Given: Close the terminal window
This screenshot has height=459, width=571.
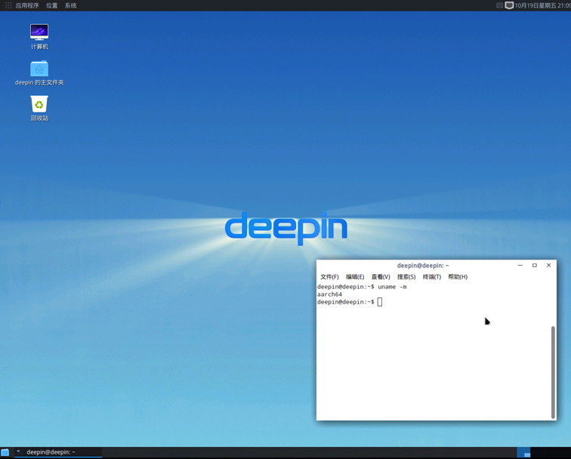Looking at the screenshot, I should 549,265.
